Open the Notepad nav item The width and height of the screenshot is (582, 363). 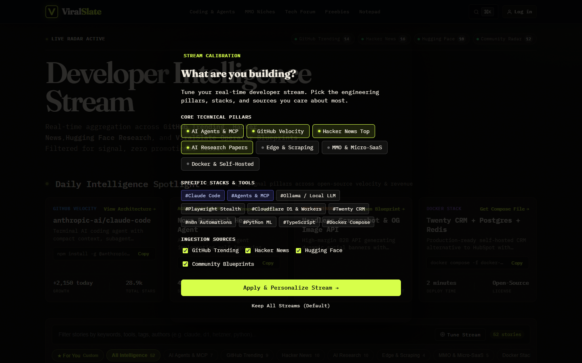pyautogui.click(x=370, y=12)
